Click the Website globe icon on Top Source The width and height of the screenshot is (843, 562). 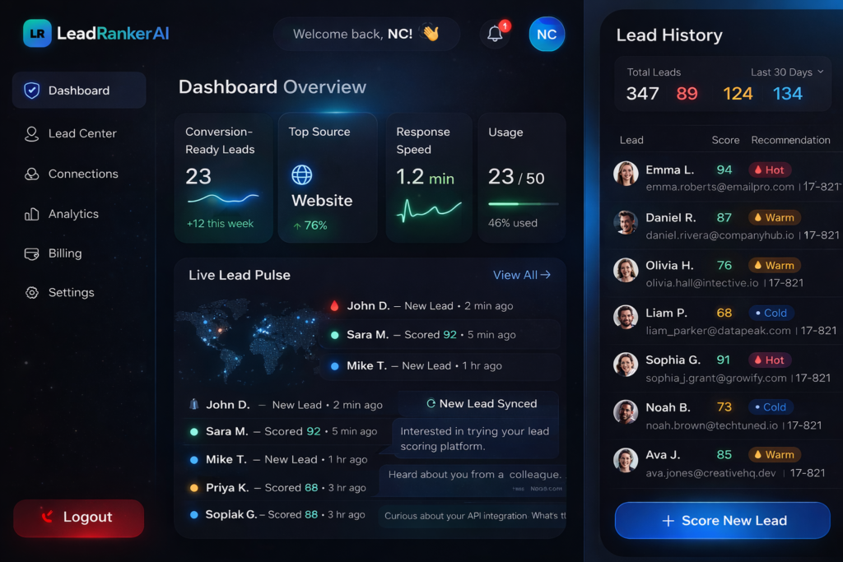[x=301, y=174]
